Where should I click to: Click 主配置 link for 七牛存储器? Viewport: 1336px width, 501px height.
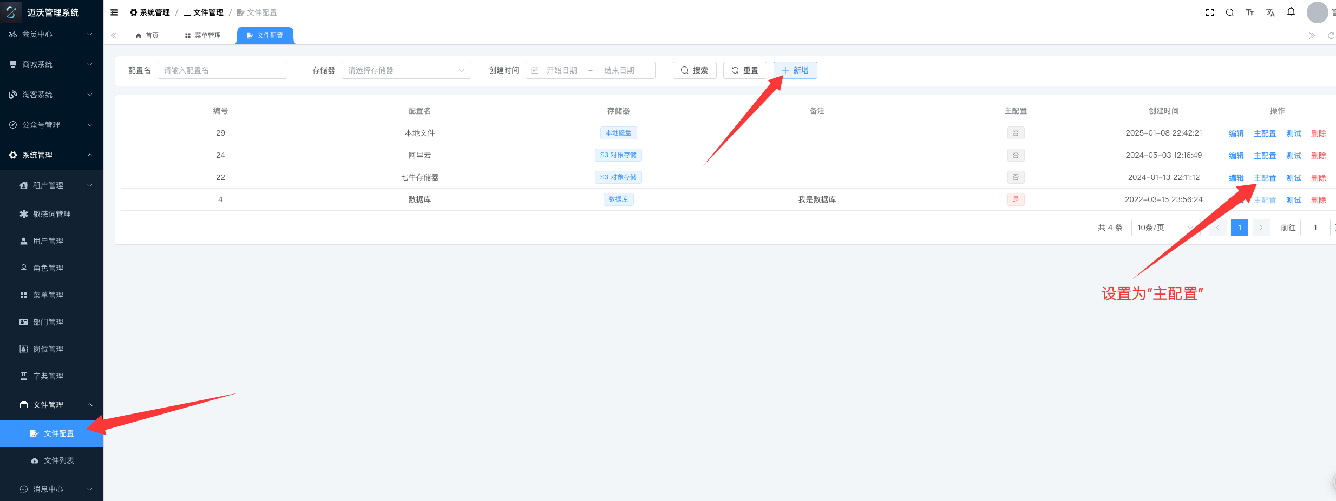pos(1265,178)
